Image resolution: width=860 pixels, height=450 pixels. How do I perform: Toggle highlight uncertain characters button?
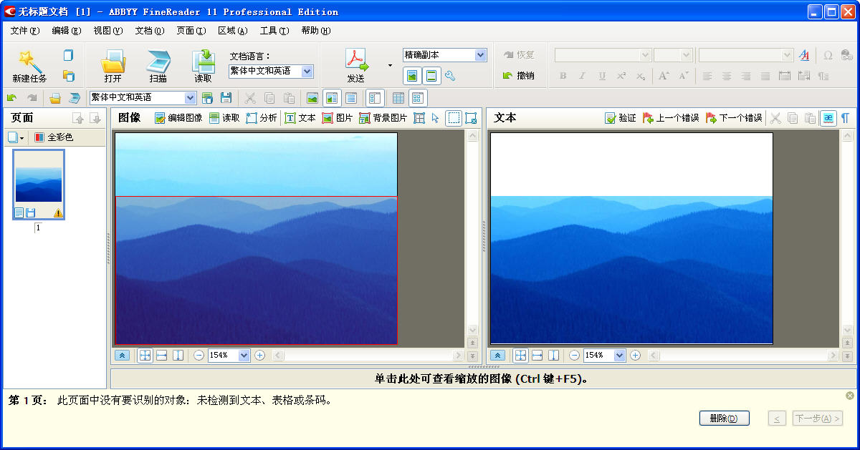click(828, 118)
